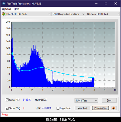121x122 pixels.
Task: Click the rows/8ECC label
Action: [x=41, y=100]
